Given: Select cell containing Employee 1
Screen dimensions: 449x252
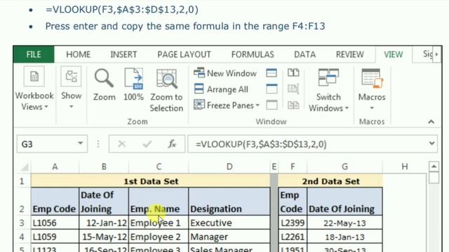Looking at the screenshot, I should pos(159,223).
